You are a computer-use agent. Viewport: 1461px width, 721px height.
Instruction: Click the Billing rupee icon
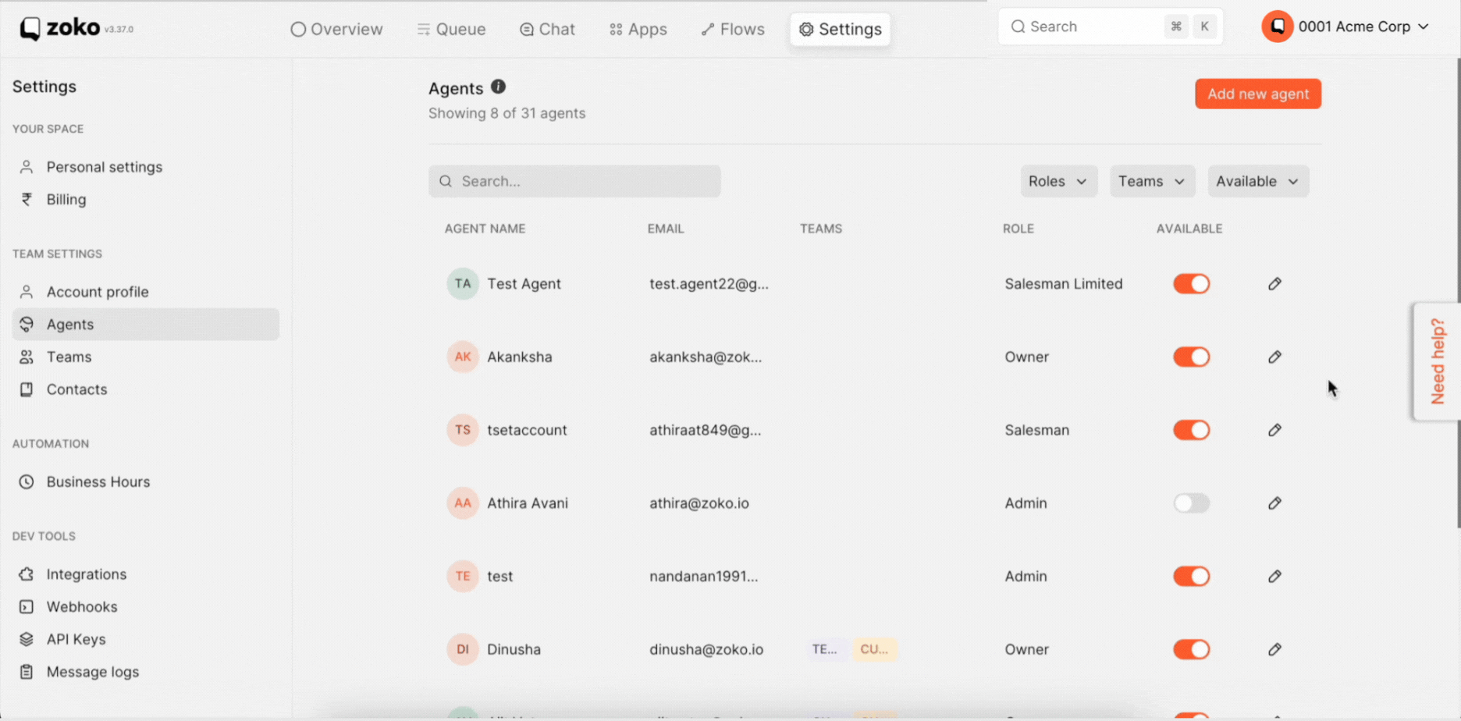coord(27,200)
